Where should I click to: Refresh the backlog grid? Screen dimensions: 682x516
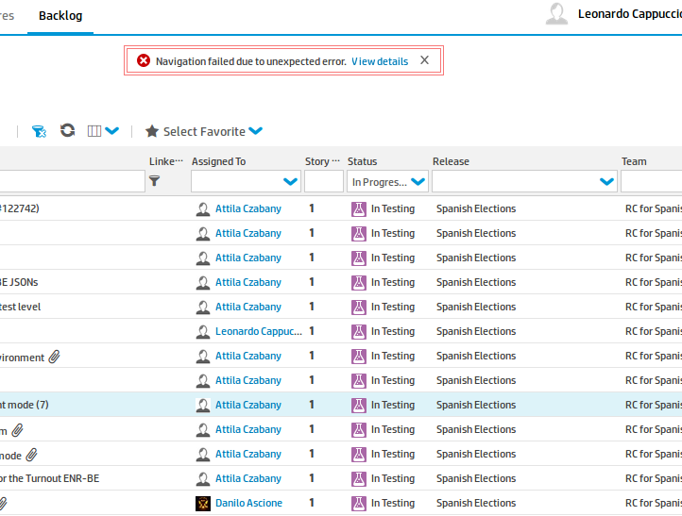67,130
